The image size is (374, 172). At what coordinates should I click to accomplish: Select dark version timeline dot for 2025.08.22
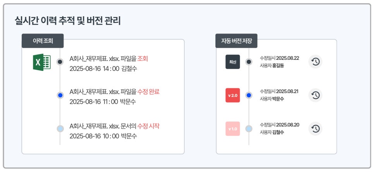[x=249, y=62]
